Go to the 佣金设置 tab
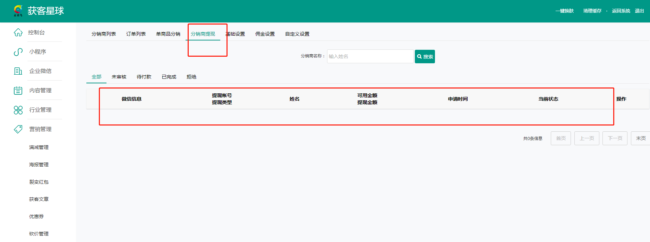The height and width of the screenshot is (242, 650). click(x=265, y=34)
